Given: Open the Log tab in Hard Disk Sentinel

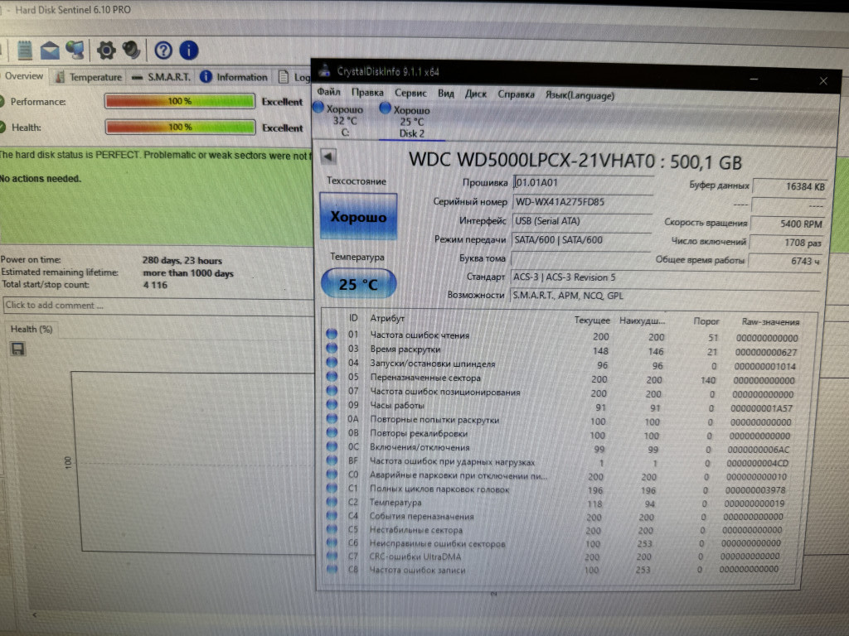Looking at the screenshot, I should tap(294, 77).
